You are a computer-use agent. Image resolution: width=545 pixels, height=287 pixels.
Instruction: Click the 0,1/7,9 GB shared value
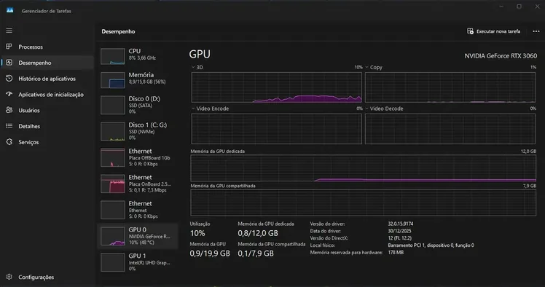256,253
